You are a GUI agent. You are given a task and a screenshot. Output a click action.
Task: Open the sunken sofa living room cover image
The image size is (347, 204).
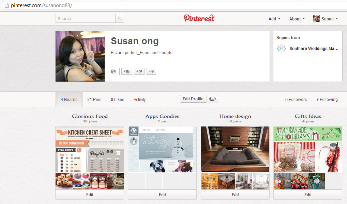point(235,149)
